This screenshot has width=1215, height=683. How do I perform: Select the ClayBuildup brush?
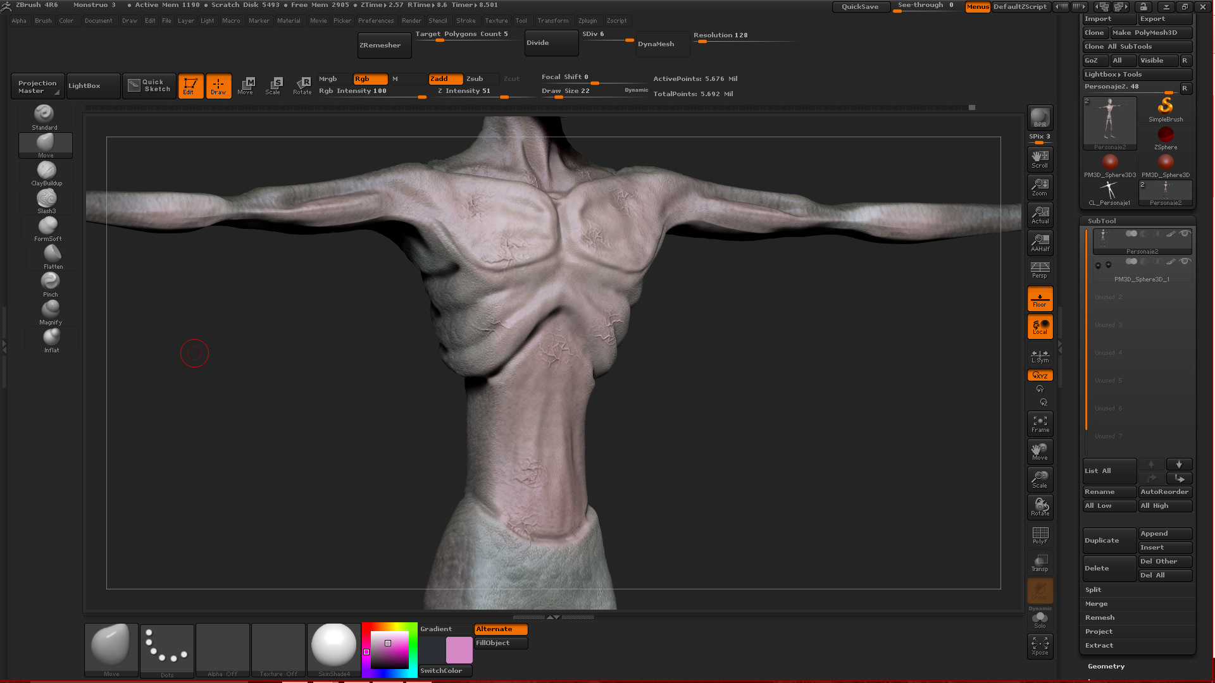[x=46, y=171]
